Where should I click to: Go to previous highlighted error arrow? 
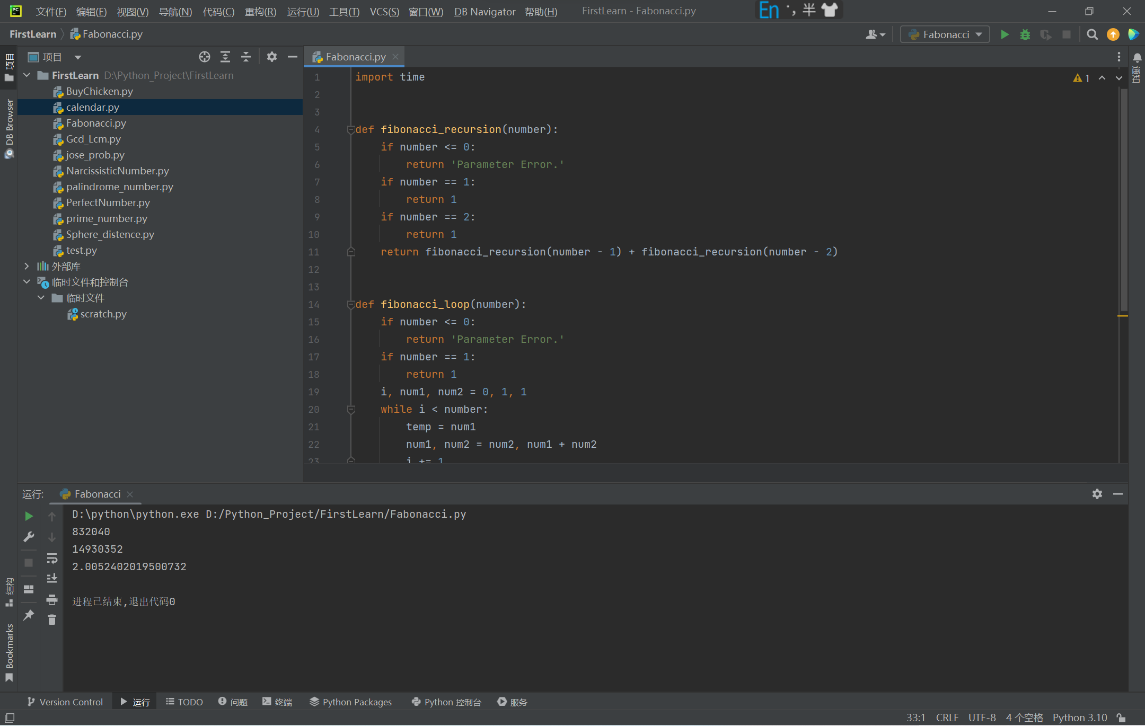[x=1102, y=78]
